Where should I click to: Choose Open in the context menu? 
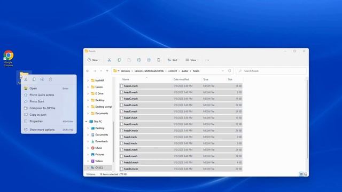point(49,89)
